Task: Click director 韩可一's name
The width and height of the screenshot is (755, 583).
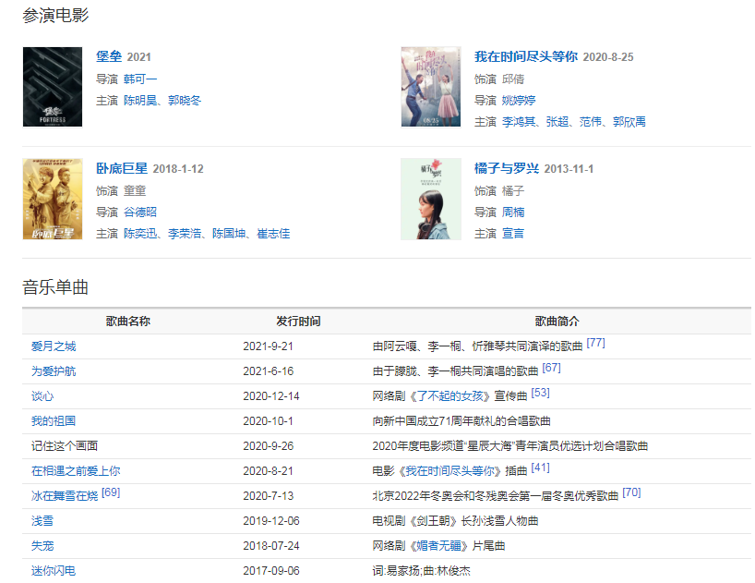Action: coord(140,79)
